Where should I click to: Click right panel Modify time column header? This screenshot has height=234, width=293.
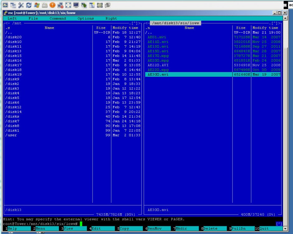[265, 28]
